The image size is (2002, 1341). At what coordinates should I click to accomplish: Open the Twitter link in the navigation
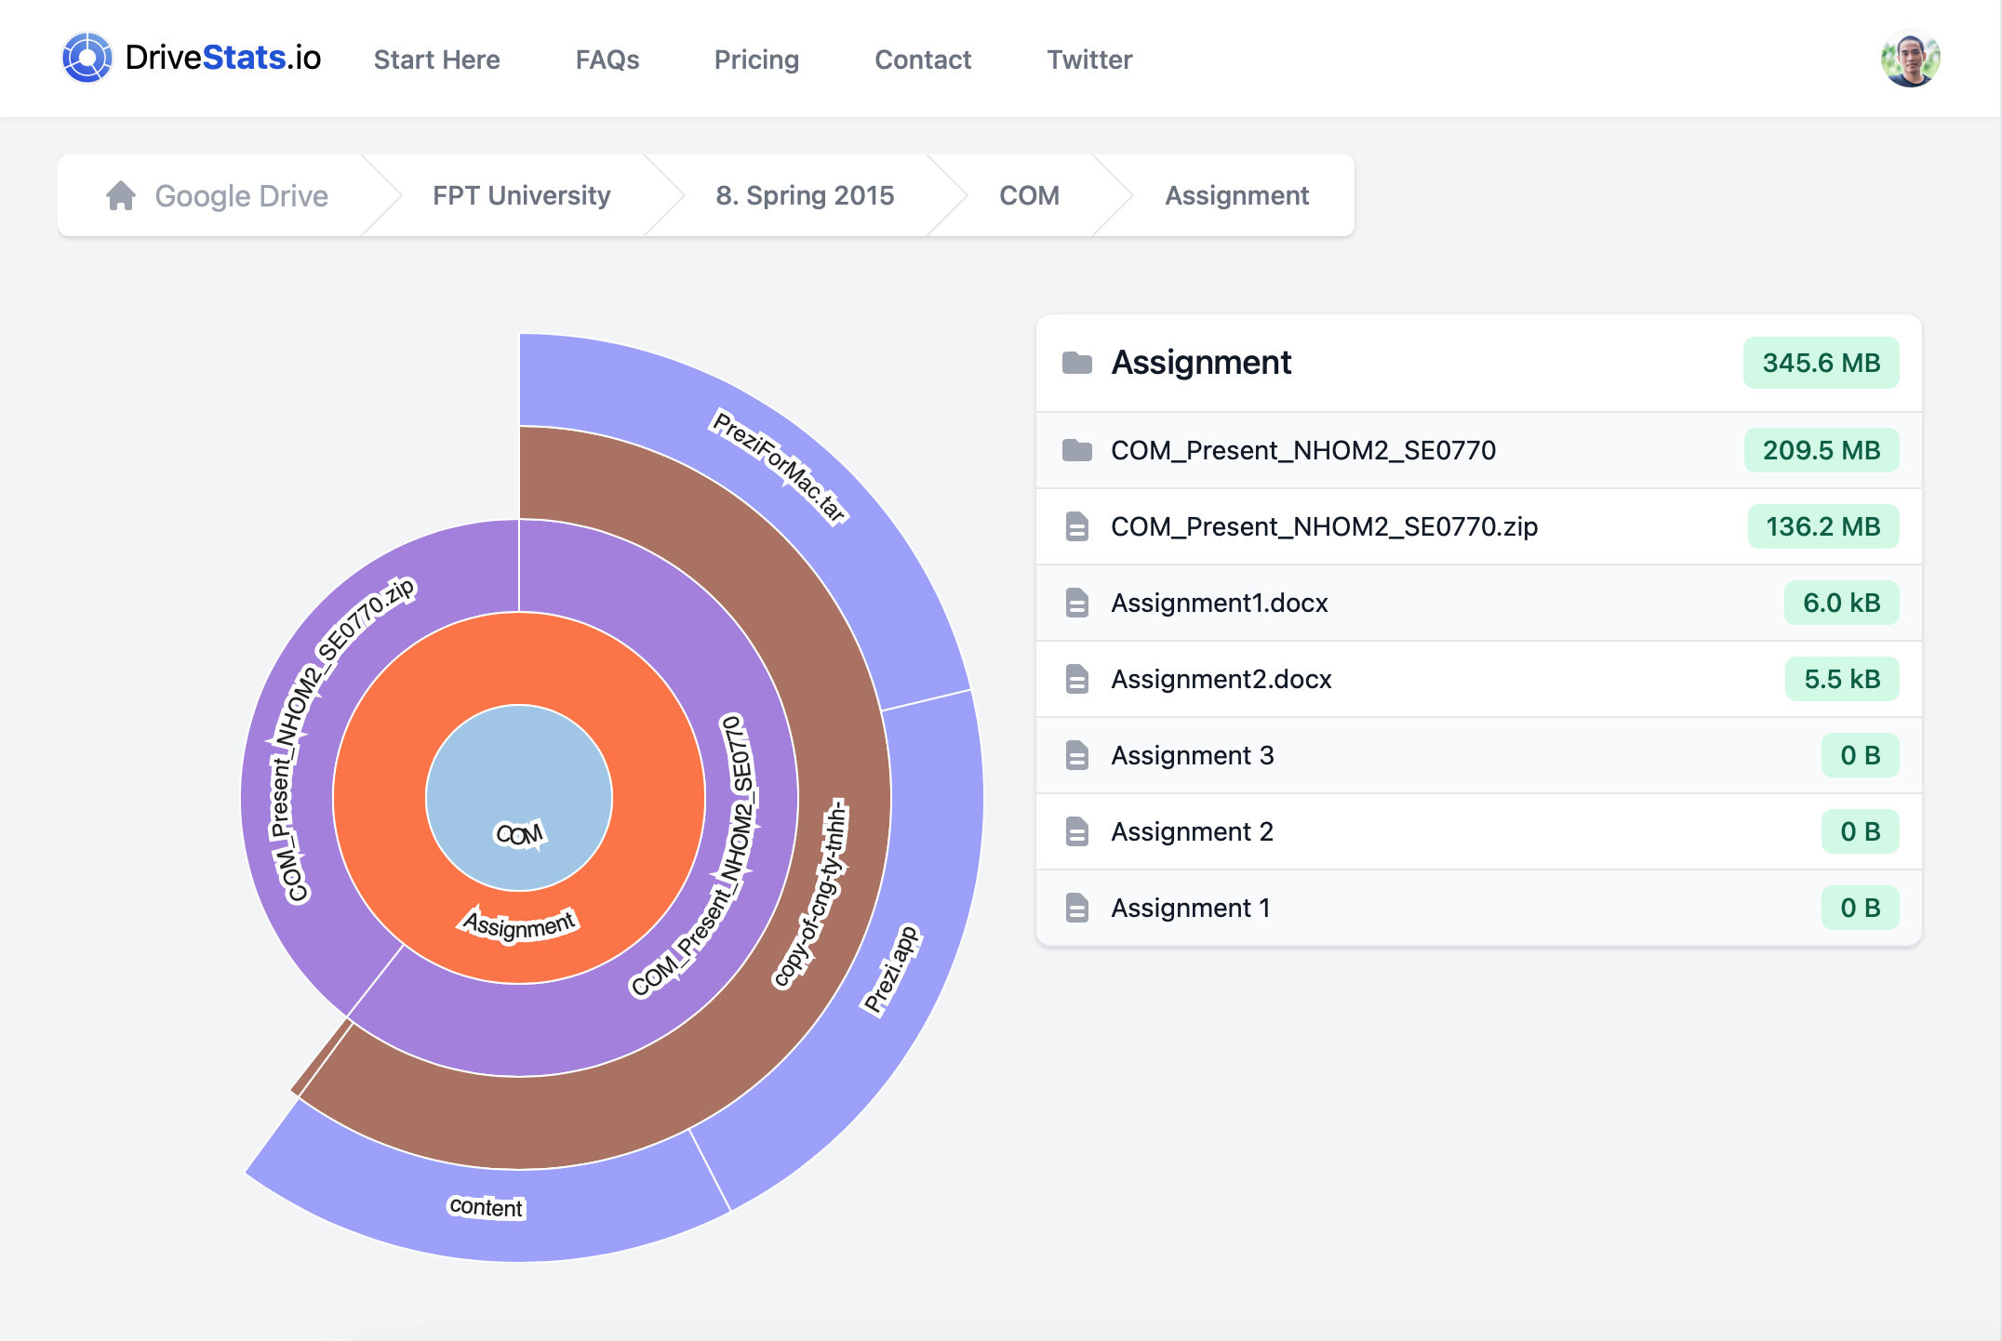tap(1089, 60)
